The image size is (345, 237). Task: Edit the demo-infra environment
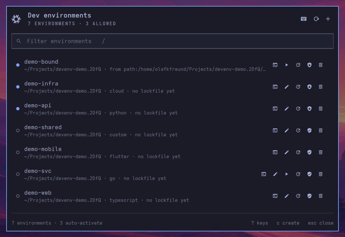pyautogui.click(x=287, y=87)
